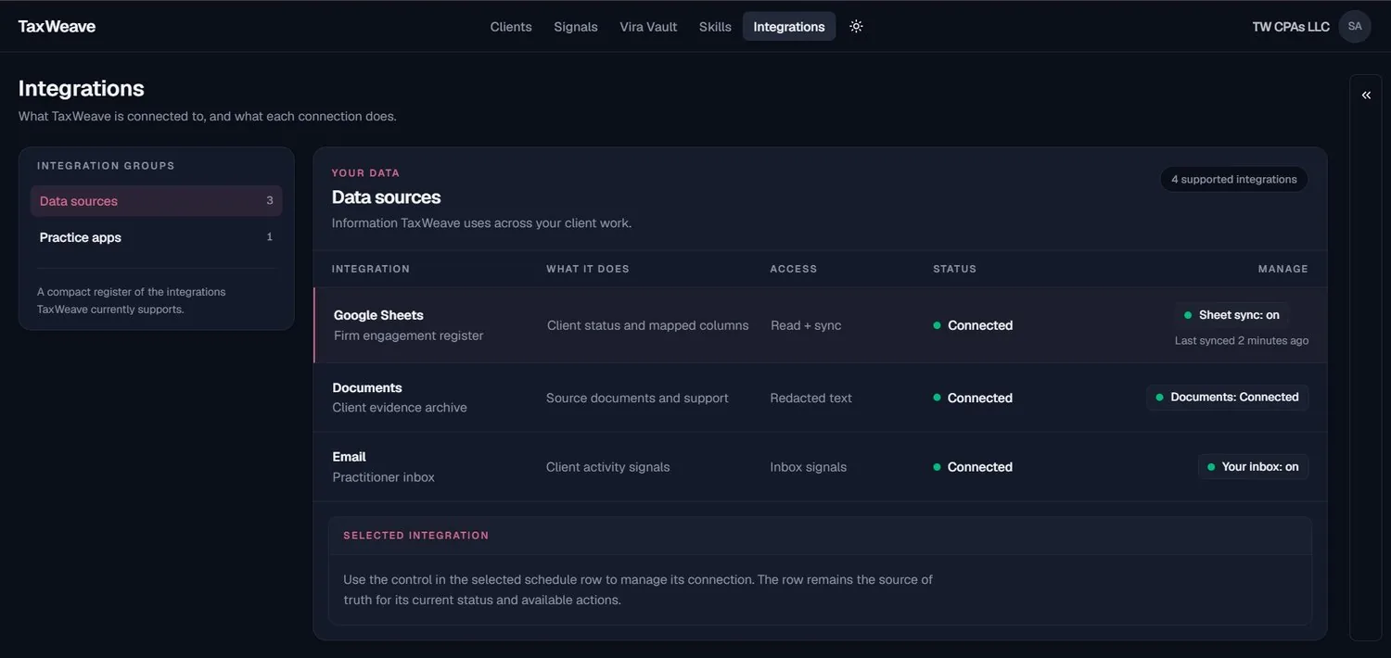Image resolution: width=1391 pixels, height=658 pixels.
Task: Click Client evidence archive subtitle
Action: (x=400, y=408)
